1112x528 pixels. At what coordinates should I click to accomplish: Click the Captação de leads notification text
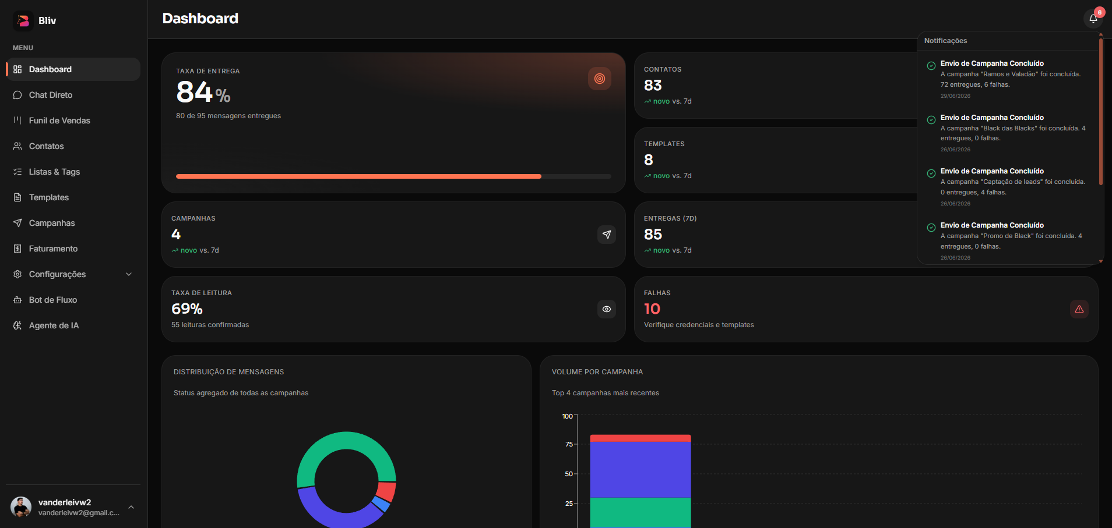click(x=1013, y=187)
